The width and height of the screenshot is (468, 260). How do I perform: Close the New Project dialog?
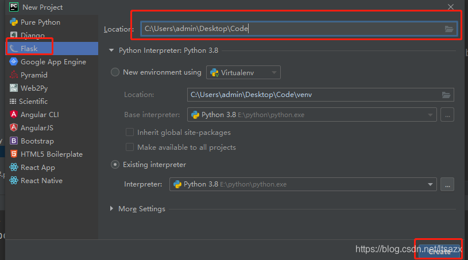click(x=451, y=7)
